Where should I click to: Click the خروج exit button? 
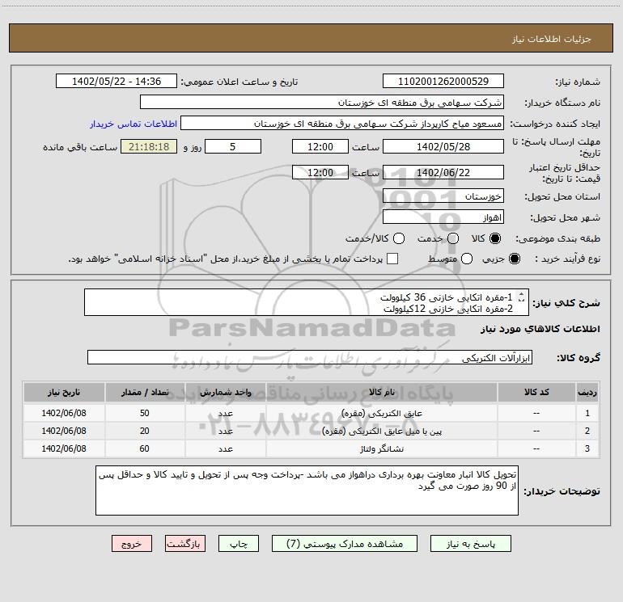[x=132, y=544]
